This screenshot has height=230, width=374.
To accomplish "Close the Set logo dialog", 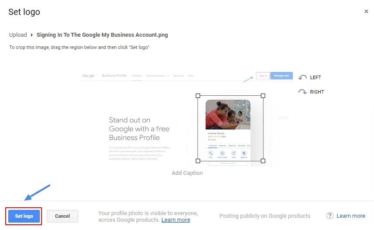I will click(x=366, y=12).
